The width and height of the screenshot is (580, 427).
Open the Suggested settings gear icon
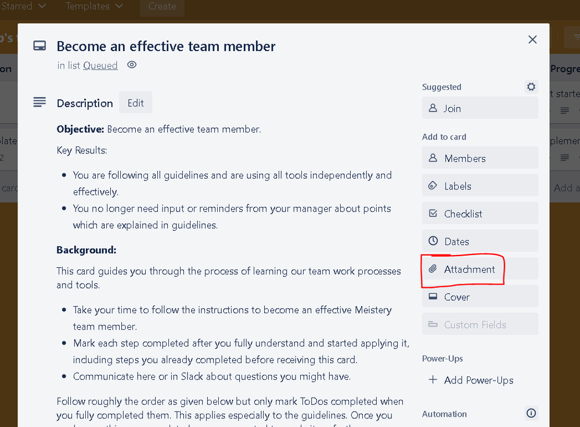click(x=531, y=87)
